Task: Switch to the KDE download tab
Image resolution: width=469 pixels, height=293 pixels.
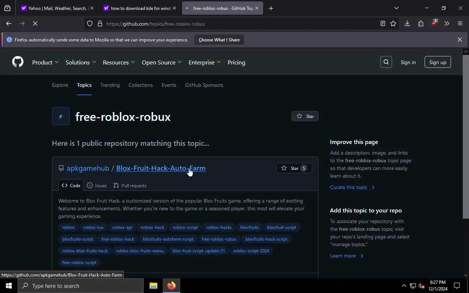Action: [140, 8]
